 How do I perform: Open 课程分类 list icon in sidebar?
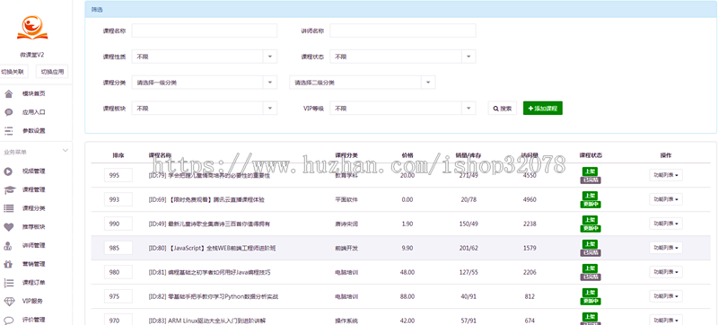[x=8, y=208]
